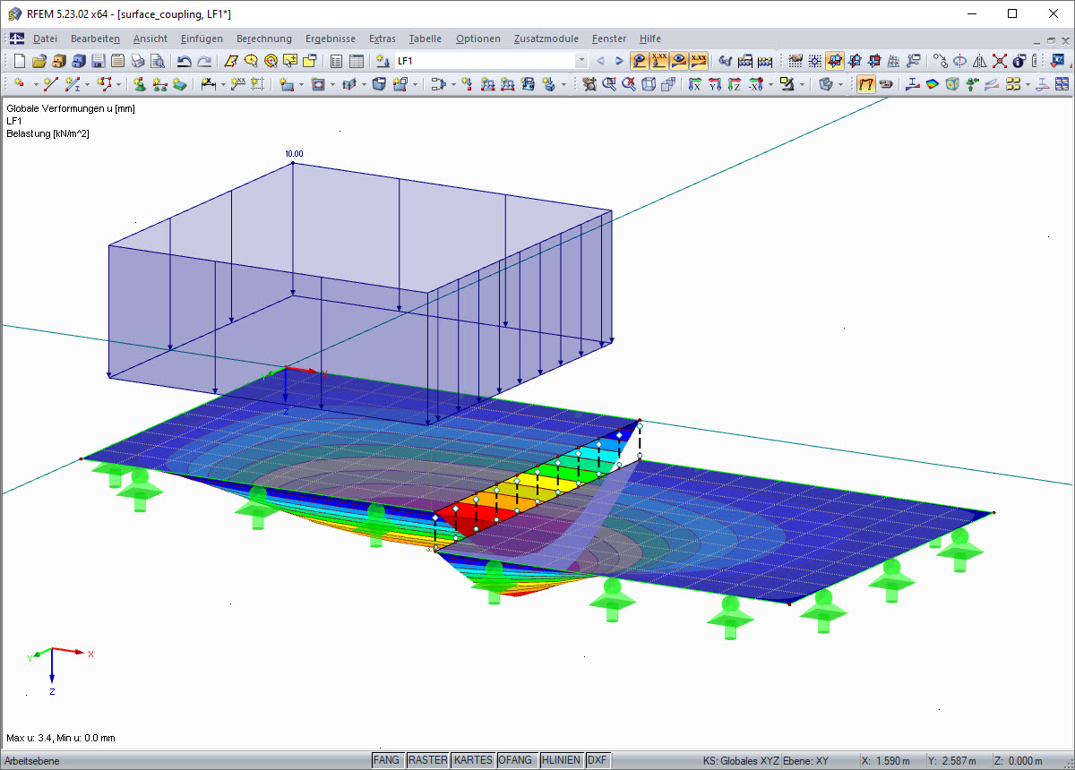Image resolution: width=1075 pixels, height=770 pixels.
Task: Show view in Z direction
Action: click(x=734, y=84)
